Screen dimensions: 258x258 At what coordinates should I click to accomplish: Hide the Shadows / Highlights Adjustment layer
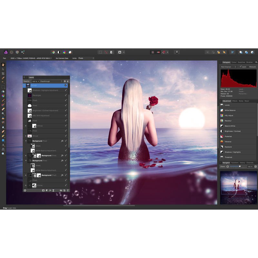tap(66, 90)
